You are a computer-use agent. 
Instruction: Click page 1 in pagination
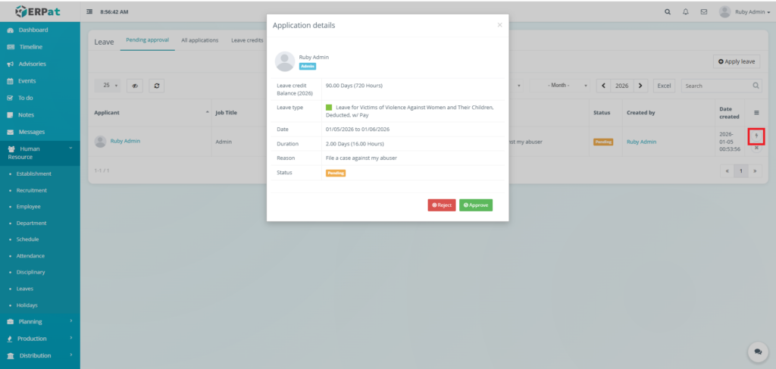click(x=741, y=170)
